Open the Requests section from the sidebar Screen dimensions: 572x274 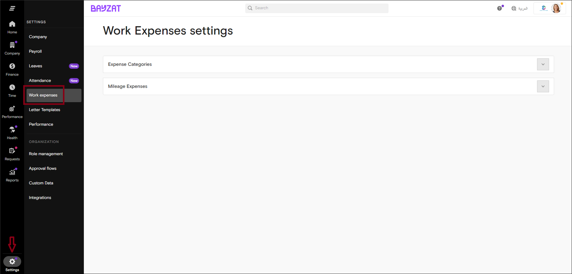click(12, 153)
